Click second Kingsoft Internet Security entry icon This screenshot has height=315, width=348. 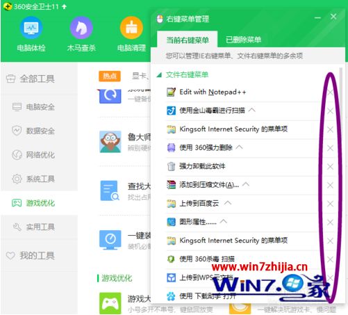tap(171, 241)
